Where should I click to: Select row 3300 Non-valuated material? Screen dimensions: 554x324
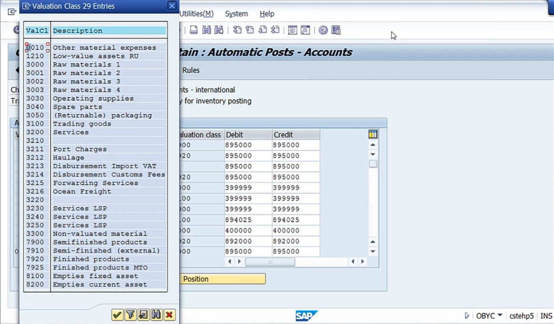(x=96, y=234)
